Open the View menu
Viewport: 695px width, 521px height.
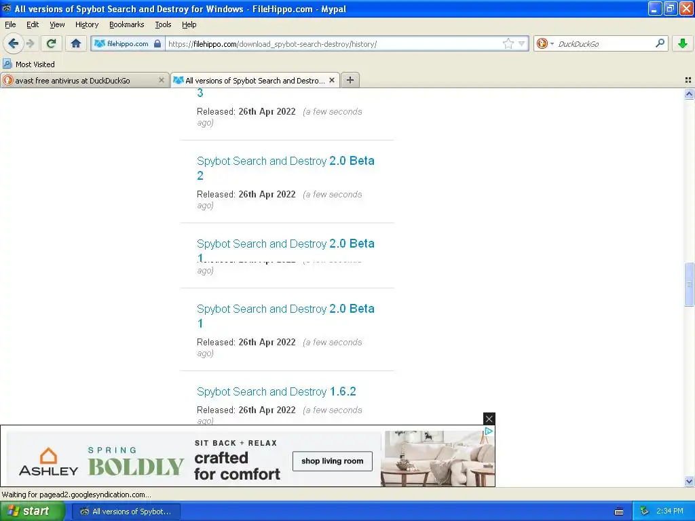click(x=57, y=24)
